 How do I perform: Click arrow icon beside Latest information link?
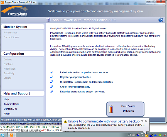tap(52, 72)
